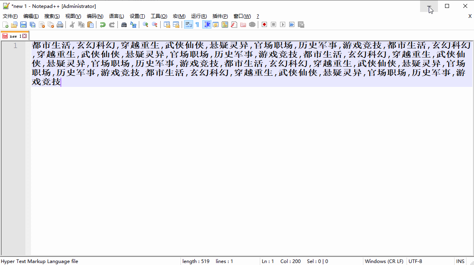Open the 编码(N) menu
Screen dimensions: 474x265
(x=95, y=16)
